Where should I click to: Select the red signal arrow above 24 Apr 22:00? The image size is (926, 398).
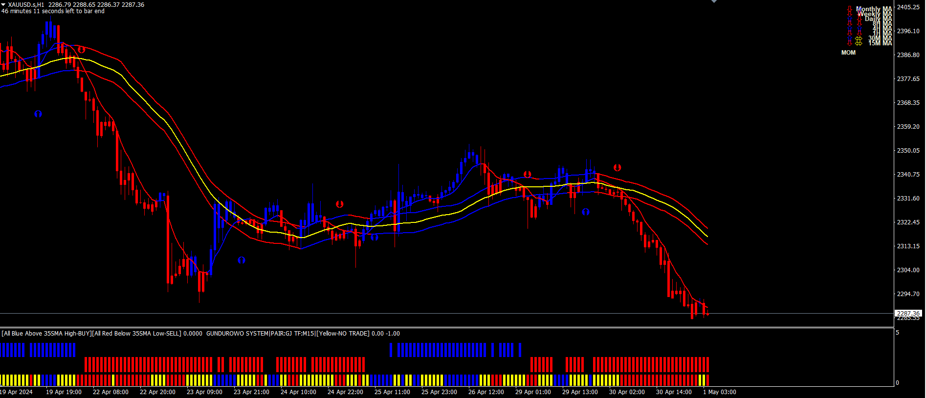click(340, 204)
